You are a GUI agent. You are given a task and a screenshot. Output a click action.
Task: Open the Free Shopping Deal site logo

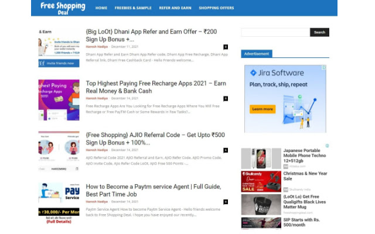tap(63, 9)
